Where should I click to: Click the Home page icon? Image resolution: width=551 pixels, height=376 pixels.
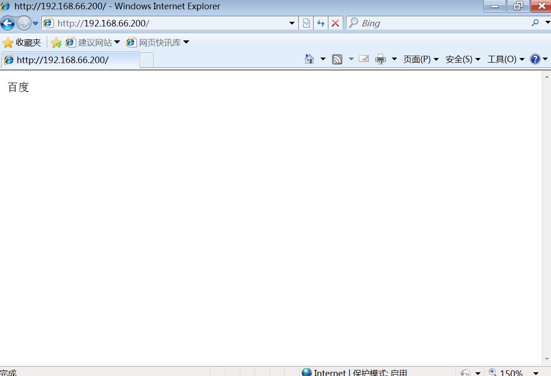pos(309,59)
